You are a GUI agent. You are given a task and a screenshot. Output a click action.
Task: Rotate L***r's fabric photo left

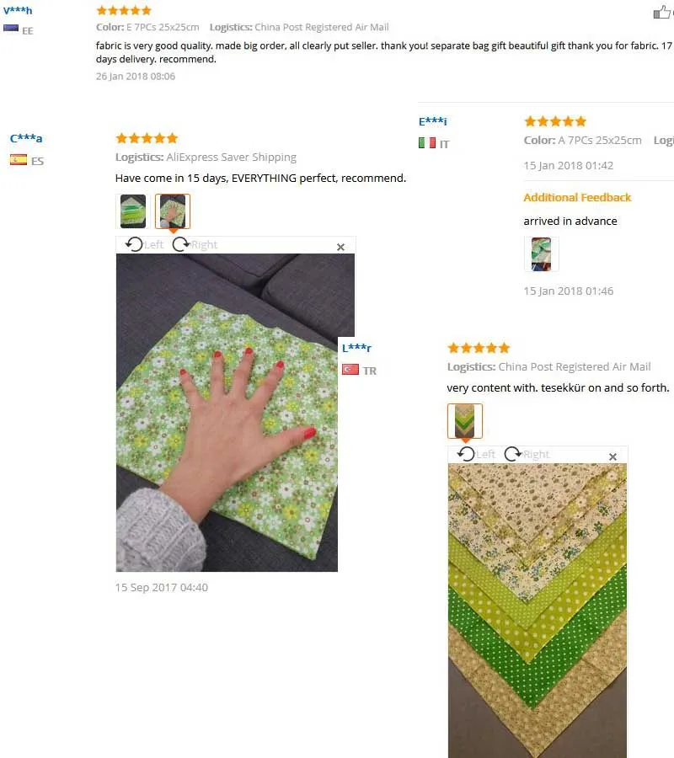476,455
